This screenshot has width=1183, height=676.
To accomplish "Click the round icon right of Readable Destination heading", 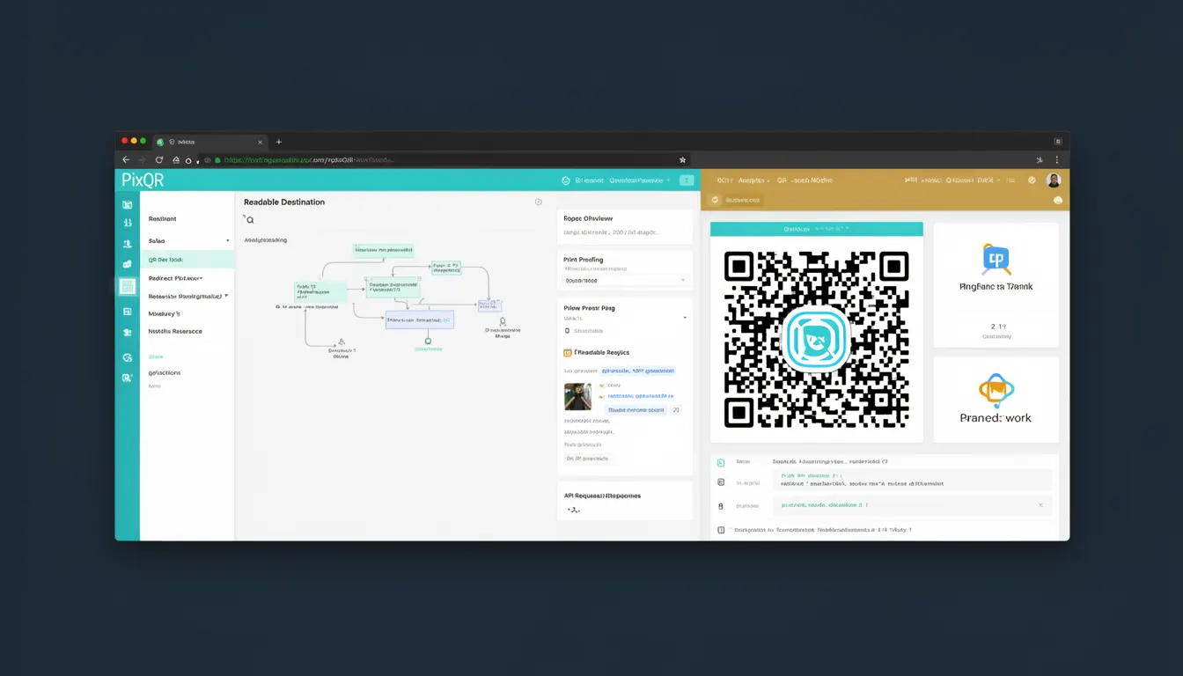I will point(539,202).
